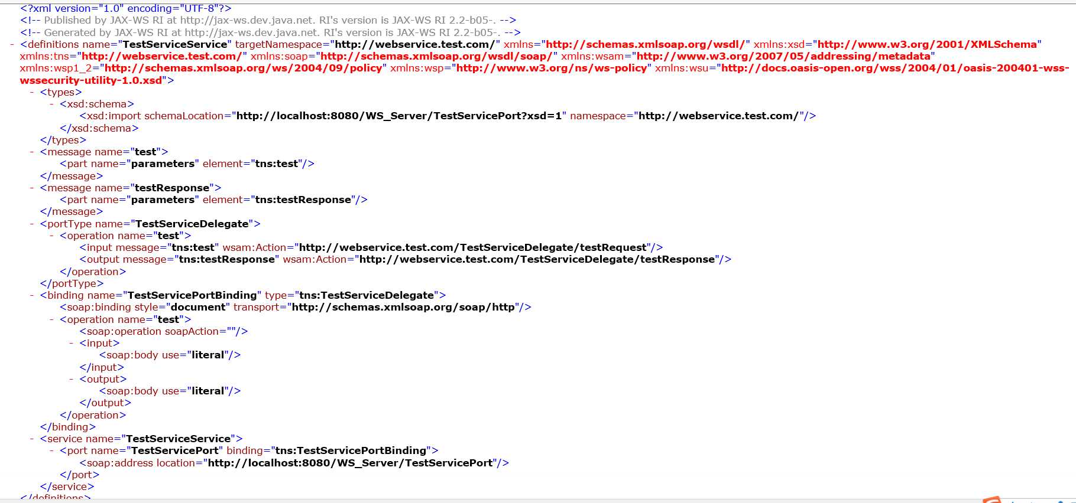Click the closing /port tag

[x=80, y=475]
